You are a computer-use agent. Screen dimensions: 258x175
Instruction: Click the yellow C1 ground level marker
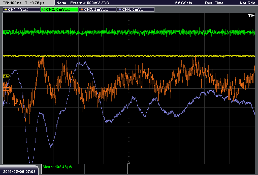click(7, 76)
